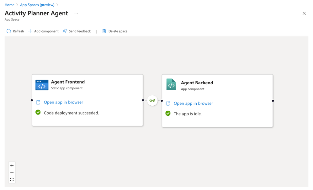313x190 pixels.
Task: Fit the canvas to screen
Action: 12,180
